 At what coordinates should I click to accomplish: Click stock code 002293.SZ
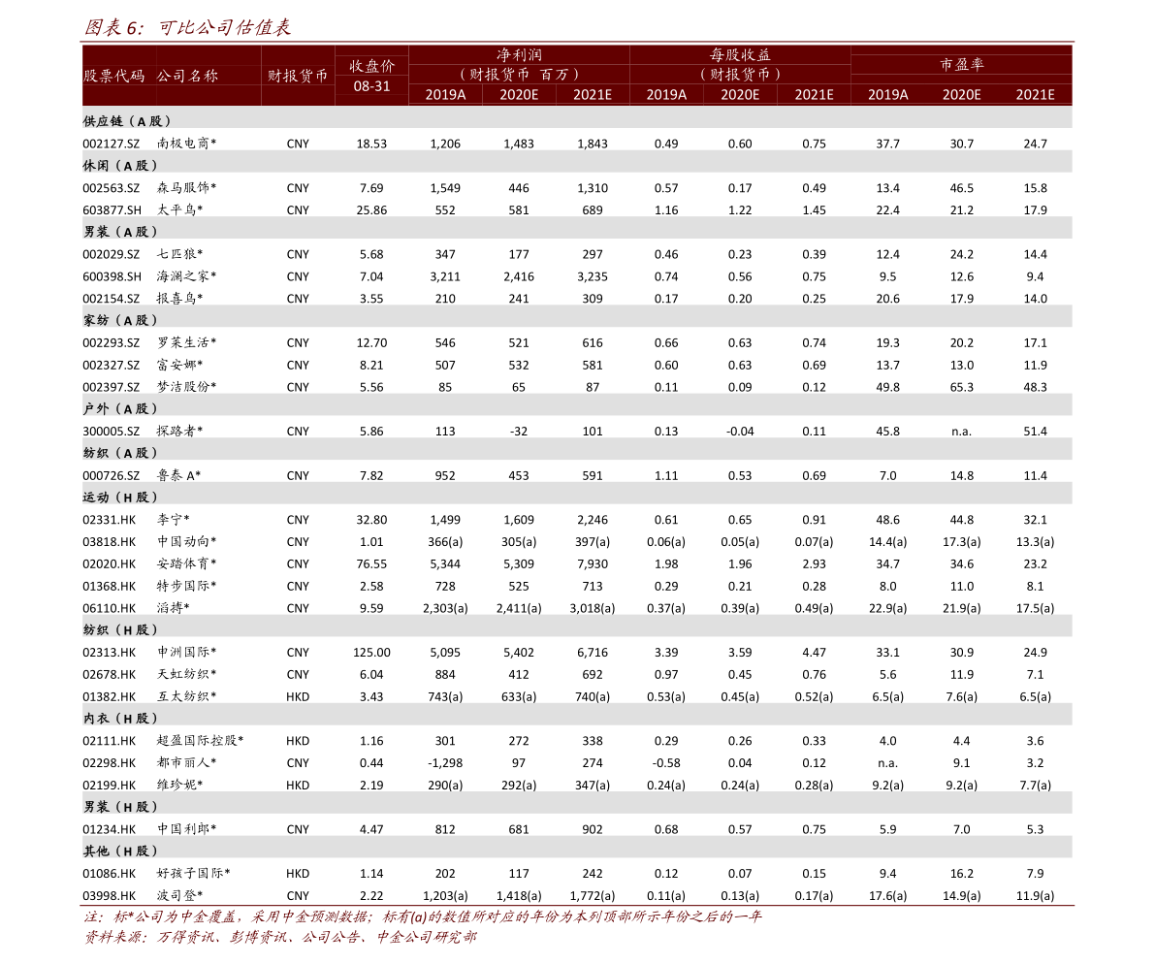point(112,343)
